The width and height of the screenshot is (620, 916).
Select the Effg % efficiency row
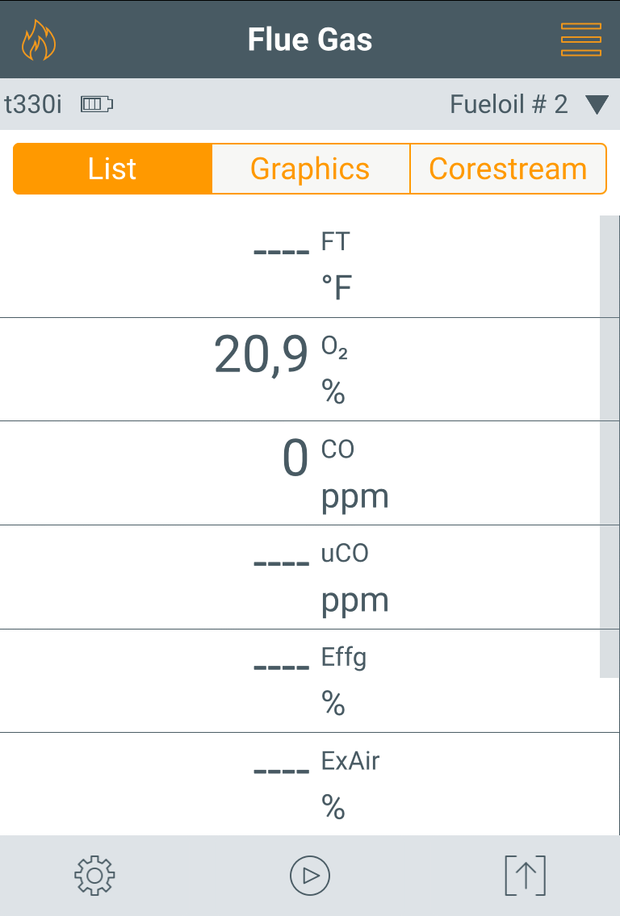[300, 680]
